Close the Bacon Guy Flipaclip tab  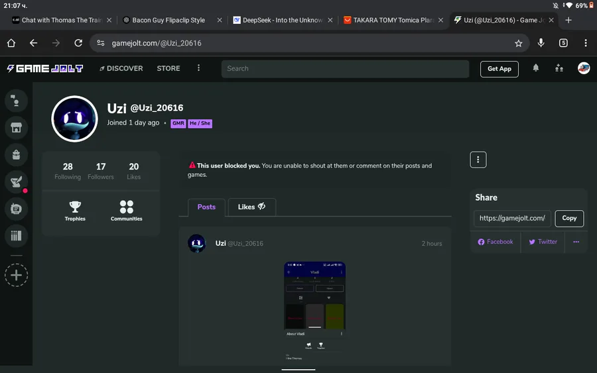[x=220, y=20]
